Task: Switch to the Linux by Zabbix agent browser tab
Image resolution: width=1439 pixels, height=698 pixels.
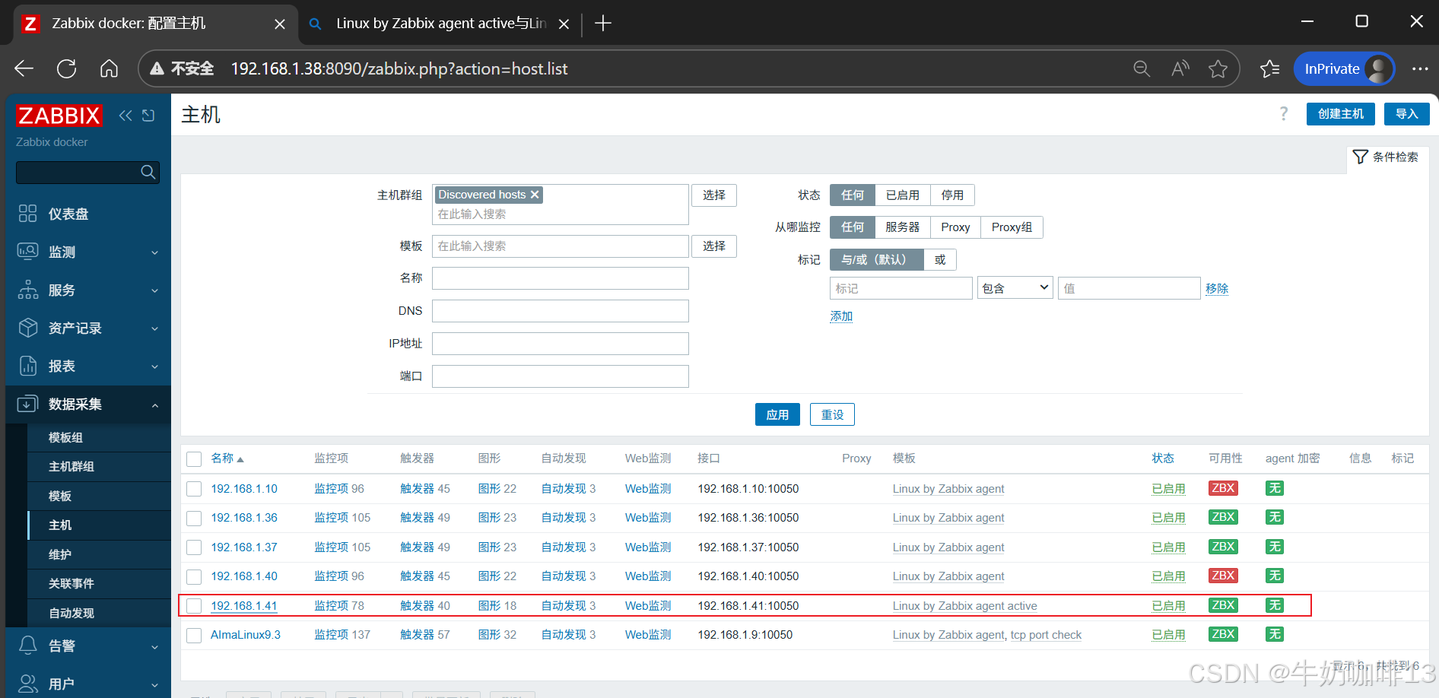Action: coord(440,24)
